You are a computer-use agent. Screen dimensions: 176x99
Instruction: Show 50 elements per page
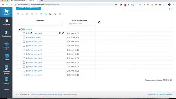pyautogui.click(x=168, y=80)
